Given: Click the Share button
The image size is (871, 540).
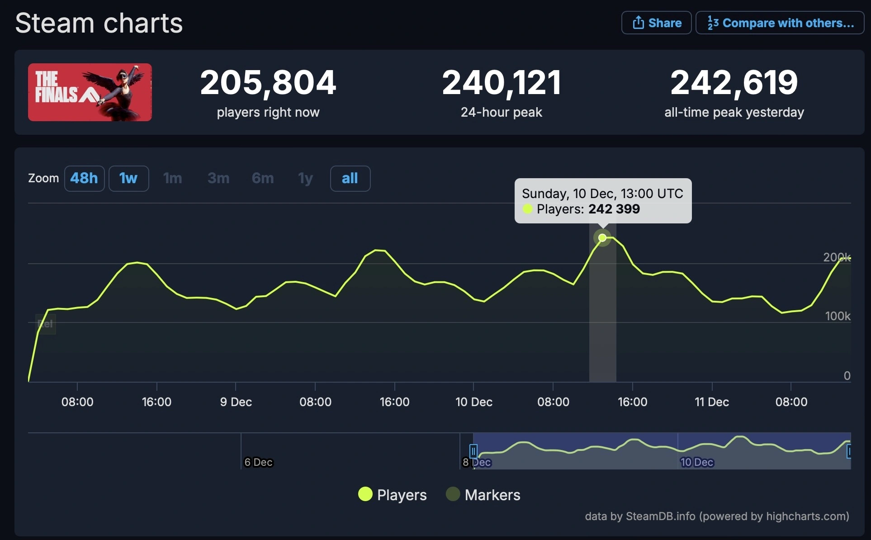Looking at the screenshot, I should [656, 23].
